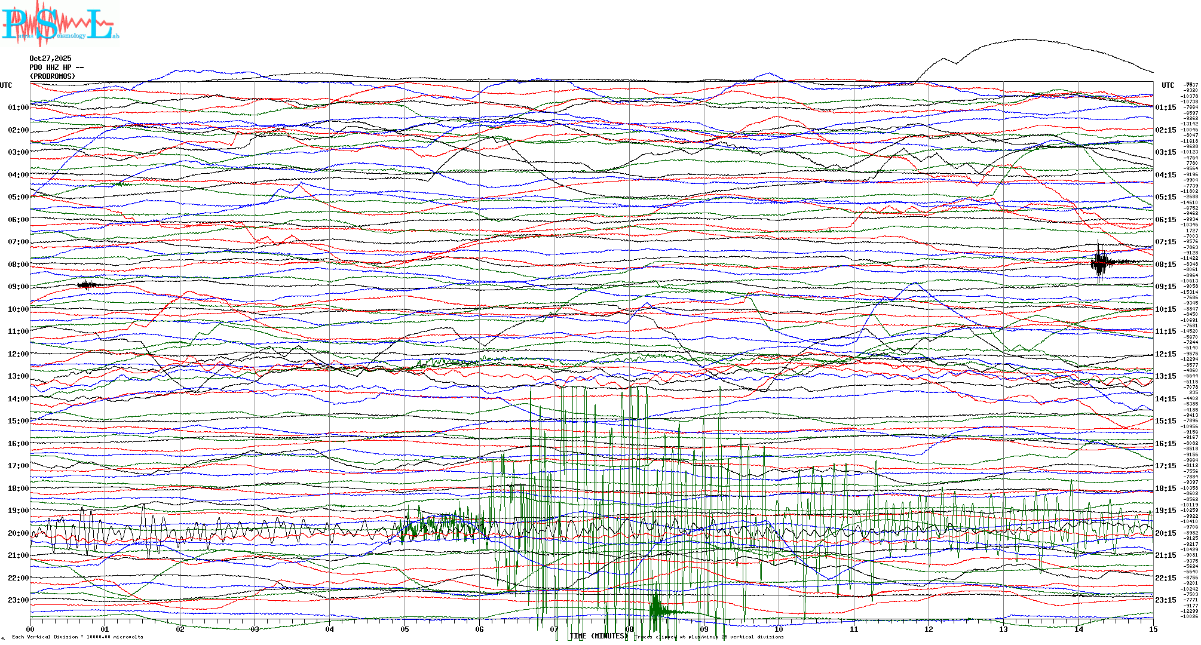
Task: Click the vertical division microvolts note
Action: tap(78, 637)
